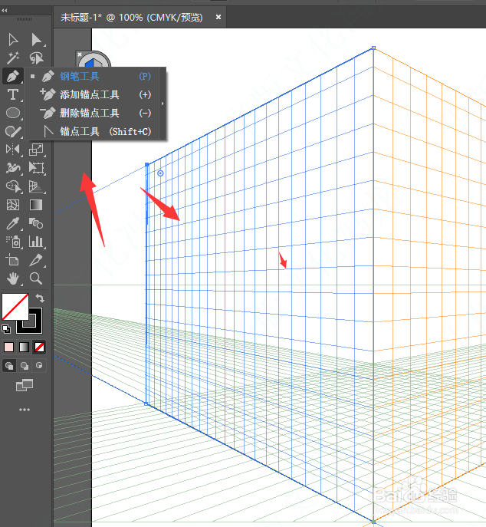Image resolution: width=486 pixels, height=527 pixels.
Task: Select the Reflect tool
Action: coord(13,150)
